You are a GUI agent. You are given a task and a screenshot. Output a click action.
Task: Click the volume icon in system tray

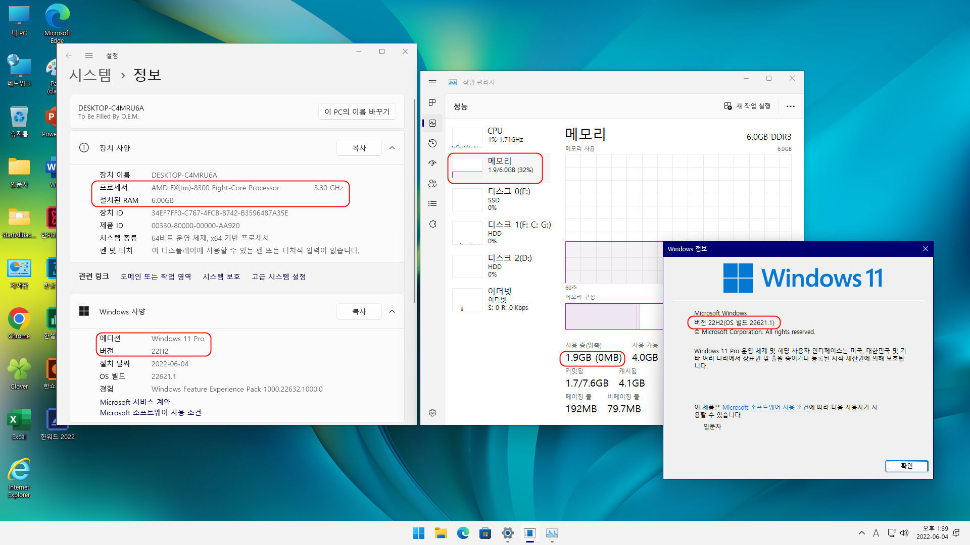(x=904, y=533)
